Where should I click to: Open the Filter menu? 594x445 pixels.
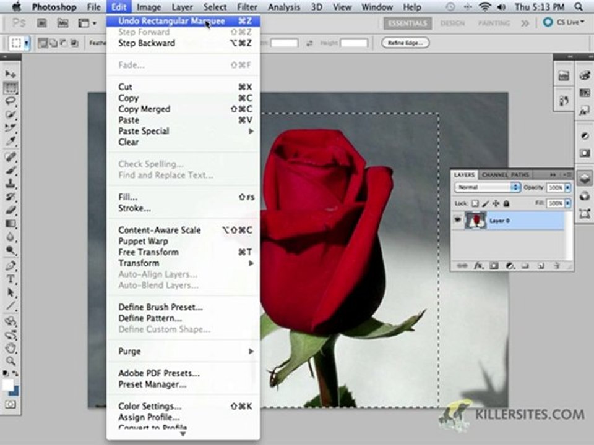click(247, 7)
